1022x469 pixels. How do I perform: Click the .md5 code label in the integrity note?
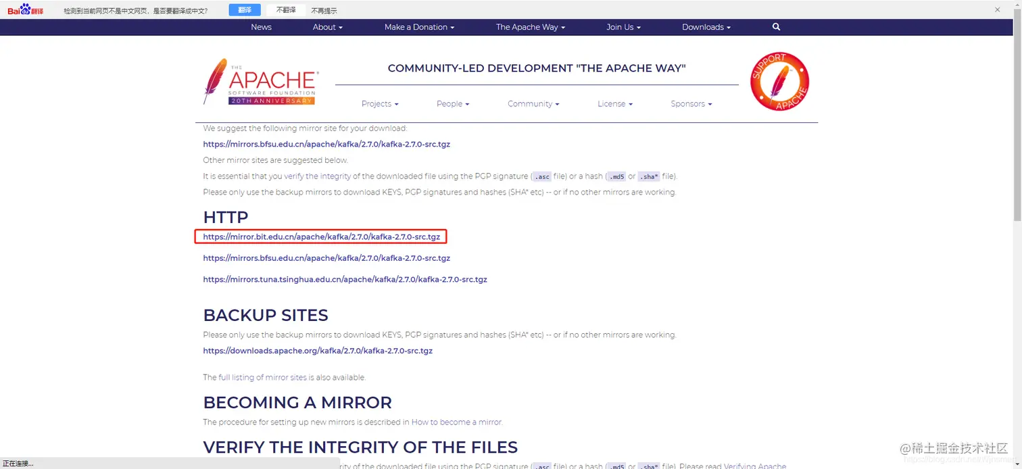pos(616,176)
